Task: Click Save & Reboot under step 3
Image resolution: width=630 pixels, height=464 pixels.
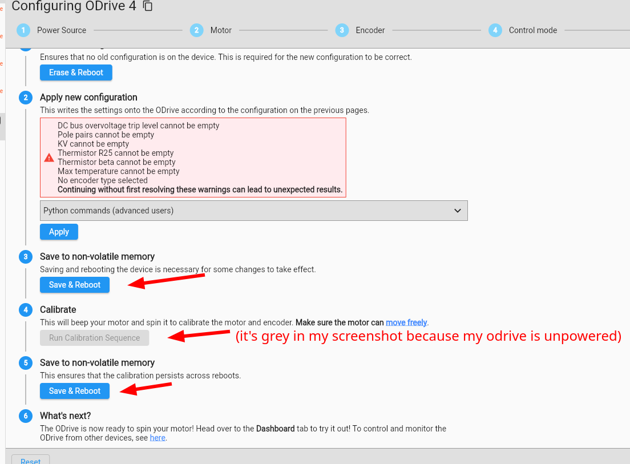Action: tap(75, 285)
